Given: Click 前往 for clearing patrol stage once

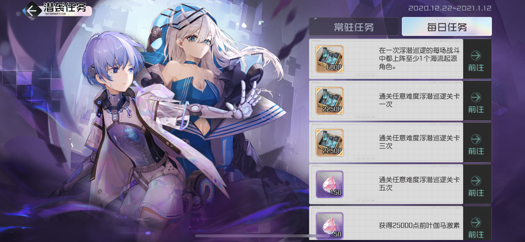Looking at the screenshot, I should point(476,101).
